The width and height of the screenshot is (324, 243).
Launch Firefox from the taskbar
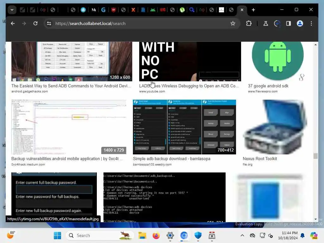point(156,235)
